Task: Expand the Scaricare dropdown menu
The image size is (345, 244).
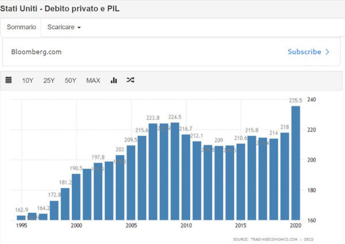Action: [64, 27]
